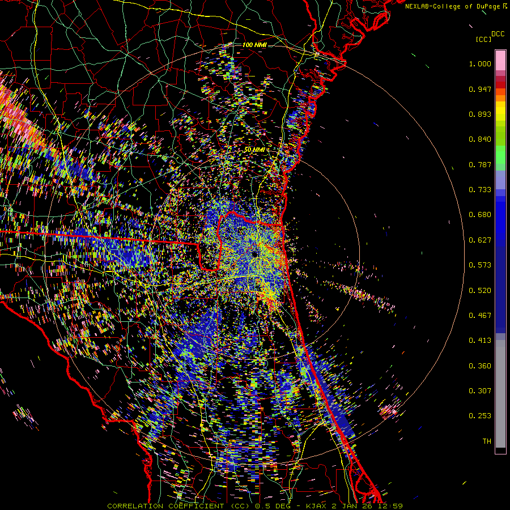Click the 50 NMI range ring label
The height and width of the screenshot is (510, 510).
tap(254, 150)
